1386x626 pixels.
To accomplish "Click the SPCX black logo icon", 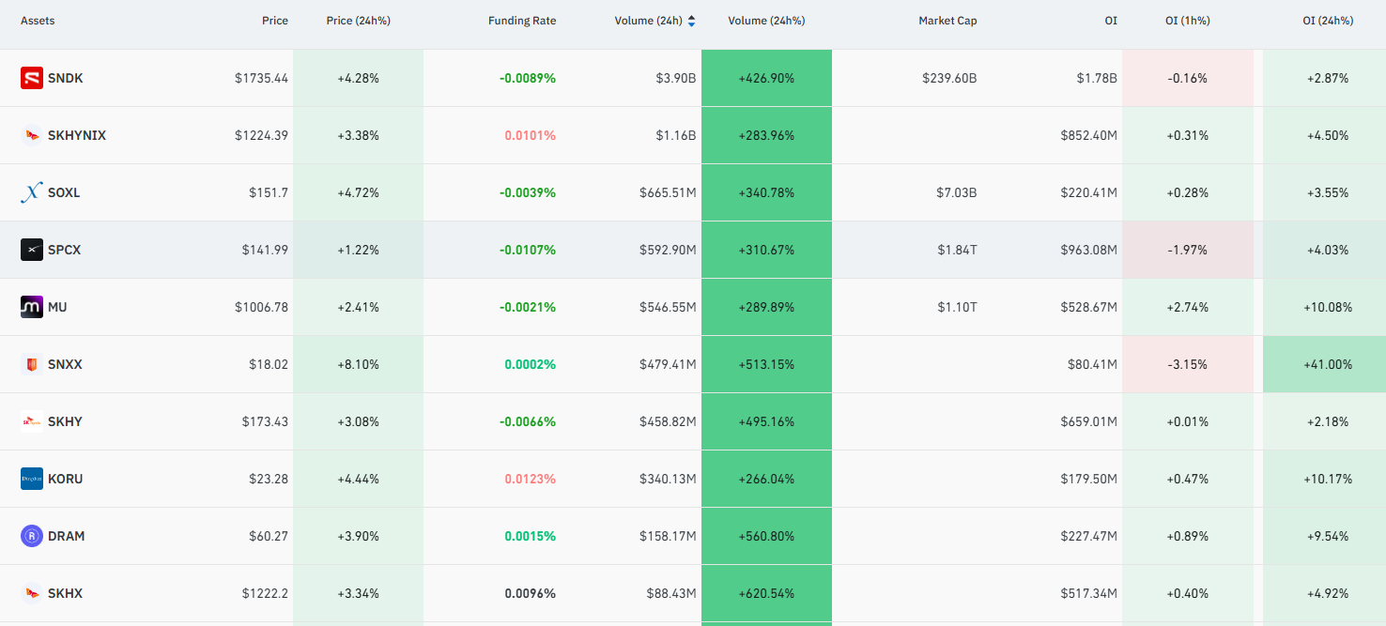I will [x=32, y=250].
